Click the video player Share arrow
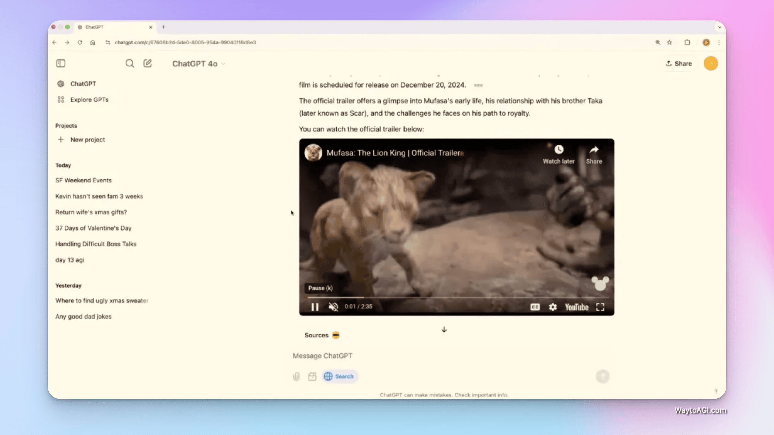This screenshot has height=435, width=774. click(x=594, y=154)
